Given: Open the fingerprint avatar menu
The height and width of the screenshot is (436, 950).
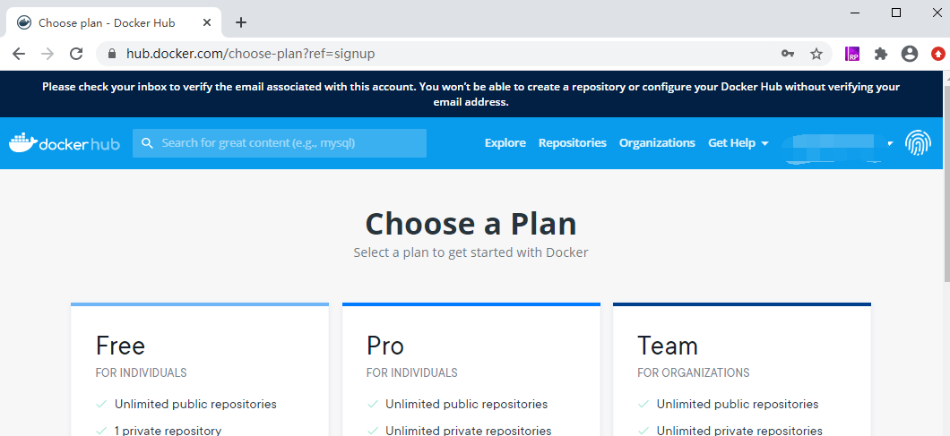Looking at the screenshot, I should pos(917,143).
